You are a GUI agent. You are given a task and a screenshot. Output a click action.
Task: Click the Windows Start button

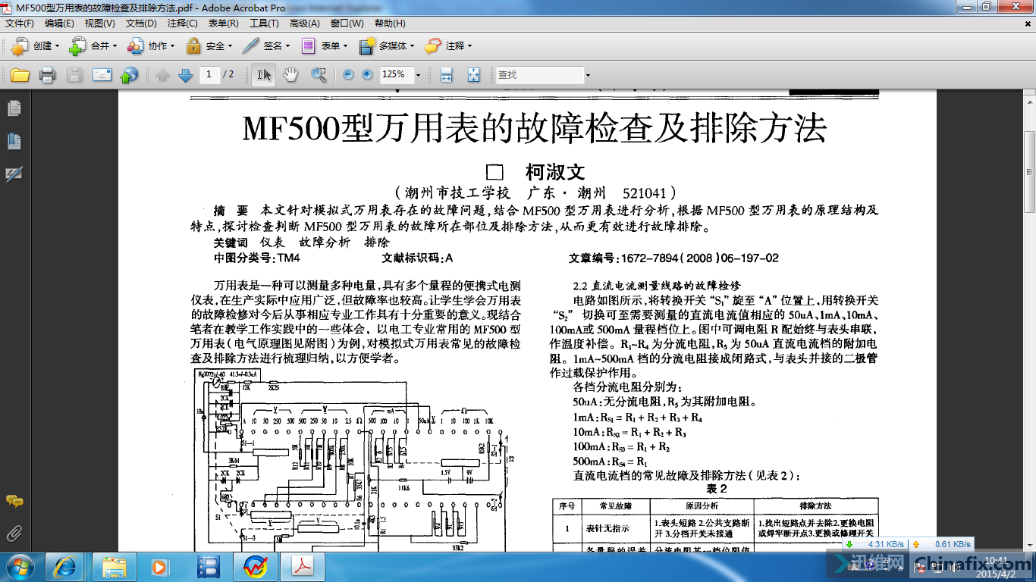click(x=20, y=566)
